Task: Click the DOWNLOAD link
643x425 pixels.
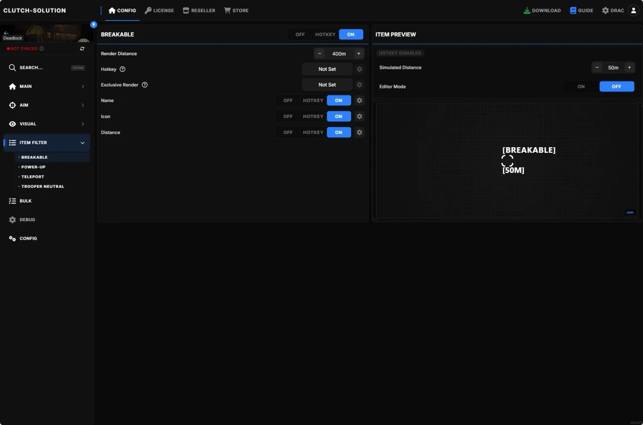Action: coord(542,11)
